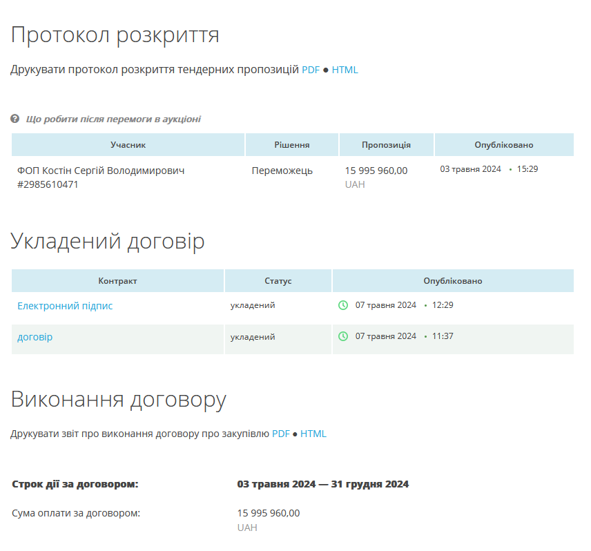Download contract execution report as PDF

pyautogui.click(x=280, y=434)
